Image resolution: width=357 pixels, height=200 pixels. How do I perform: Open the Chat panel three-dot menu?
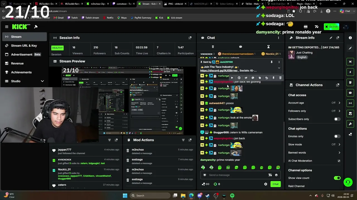click(x=278, y=38)
